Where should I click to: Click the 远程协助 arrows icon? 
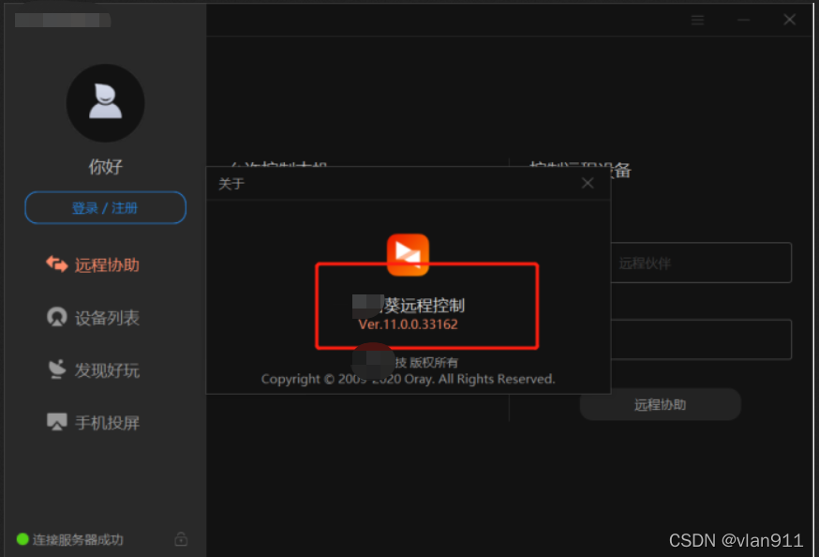57,264
